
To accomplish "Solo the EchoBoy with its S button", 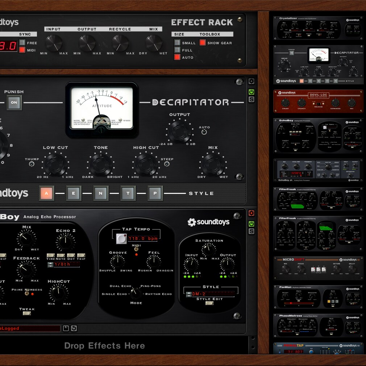I will click(251, 231).
